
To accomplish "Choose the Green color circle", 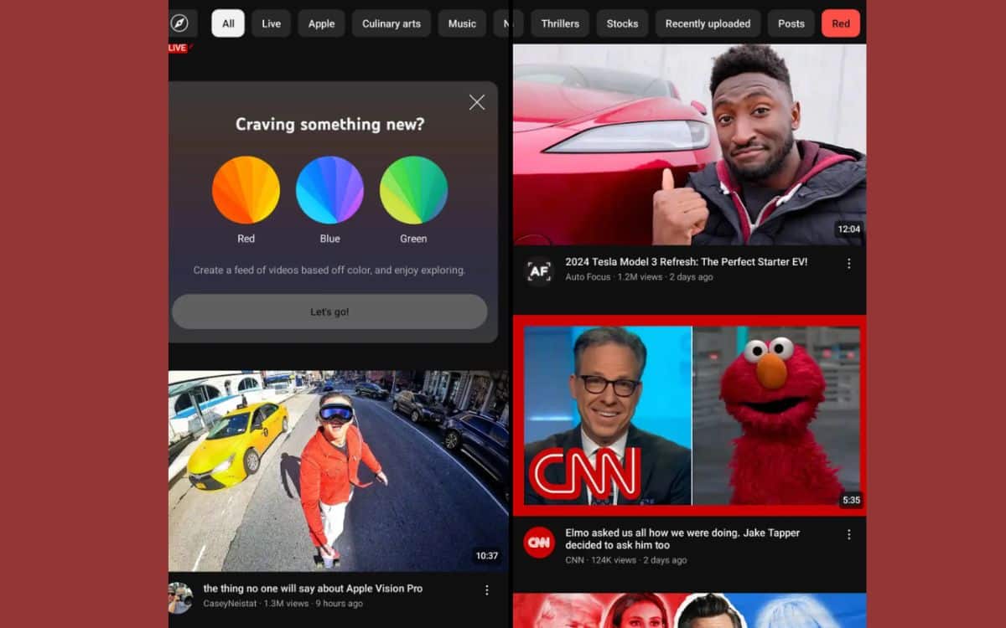I will pyautogui.click(x=413, y=190).
